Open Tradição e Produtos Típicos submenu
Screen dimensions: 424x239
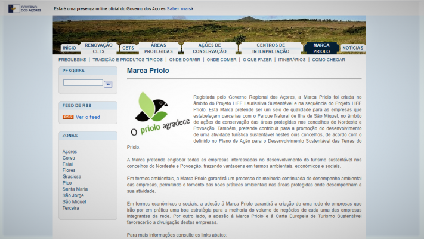[127, 60]
